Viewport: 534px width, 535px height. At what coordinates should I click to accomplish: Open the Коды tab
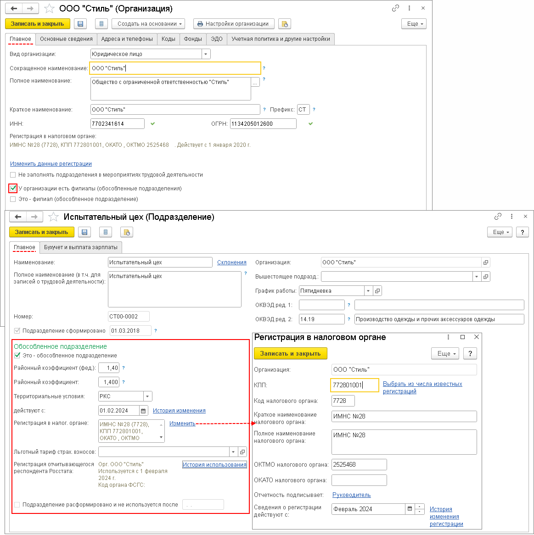pos(169,39)
